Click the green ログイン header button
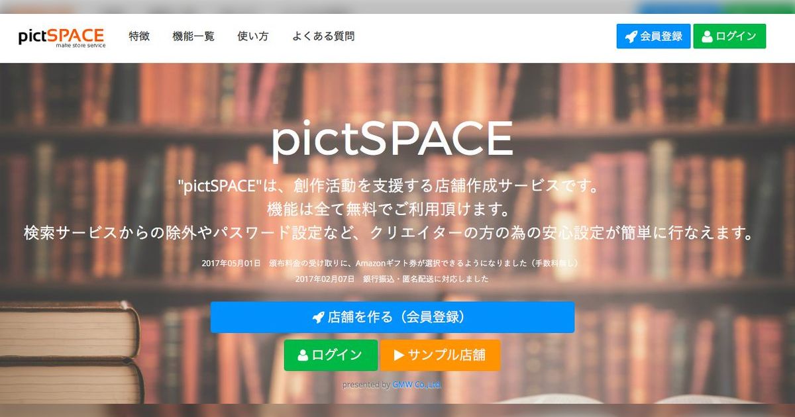 point(729,36)
